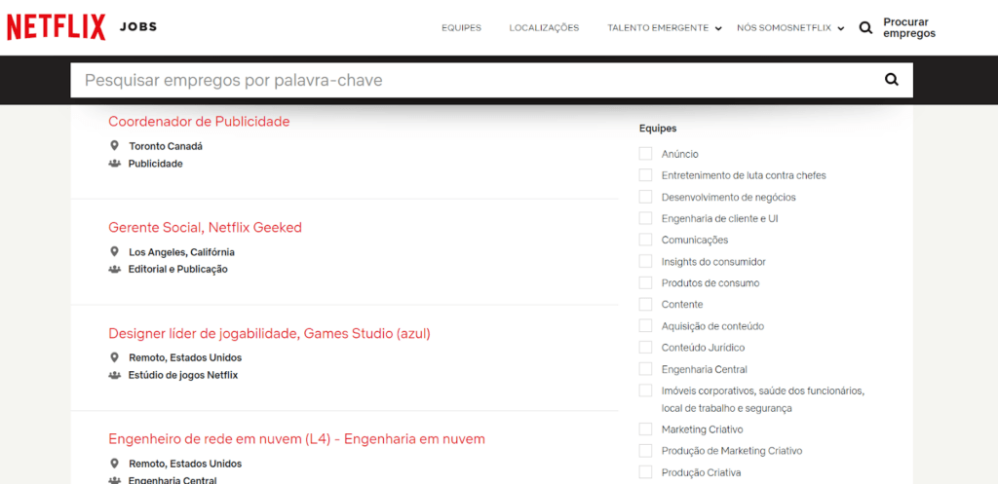Check Produtos de consumo filter

[x=646, y=283]
